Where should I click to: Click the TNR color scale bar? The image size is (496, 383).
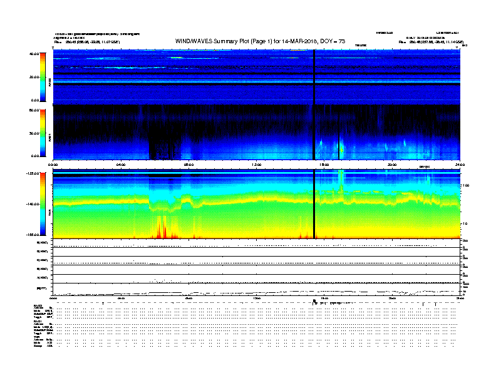43,204
